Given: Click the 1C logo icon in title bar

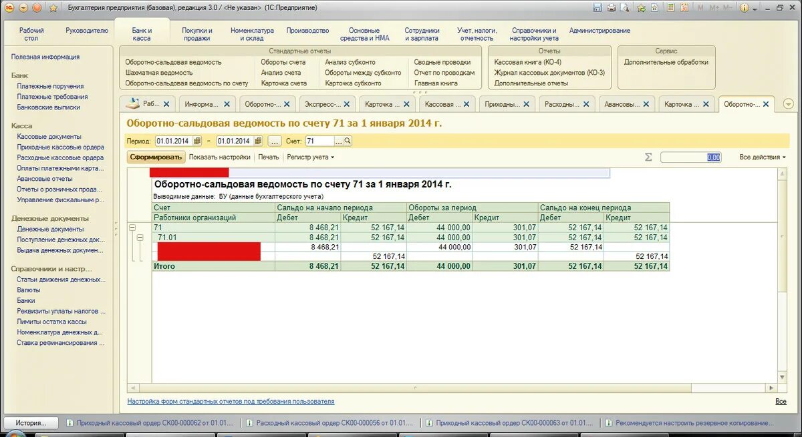Looking at the screenshot, I should tap(9, 7).
